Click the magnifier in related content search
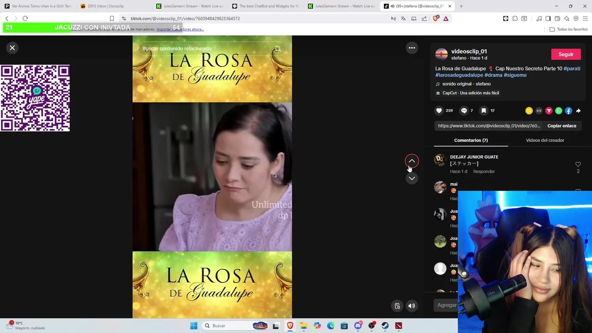This screenshot has height=333, width=592. point(277,49)
